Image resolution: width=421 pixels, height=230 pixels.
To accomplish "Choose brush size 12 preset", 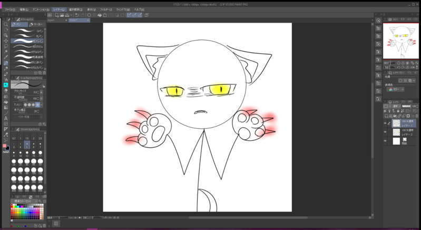I will tap(27, 154).
